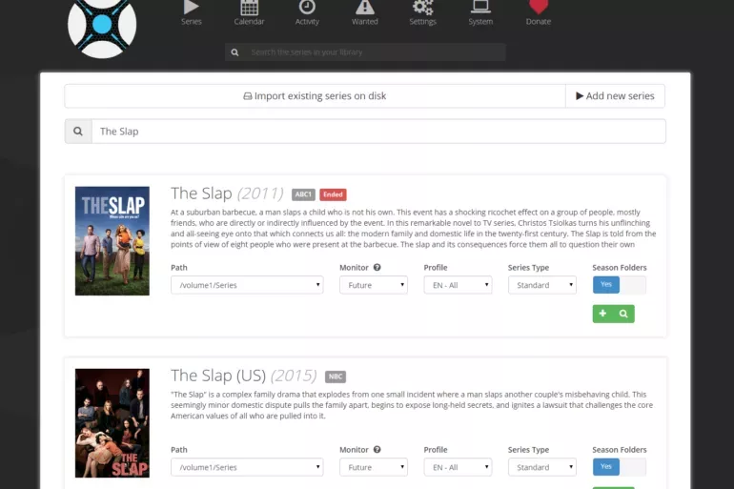The width and height of the screenshot is (734, 489).
Task: Open Profile dropdown for The Slap (2011)
Action: 458,285
